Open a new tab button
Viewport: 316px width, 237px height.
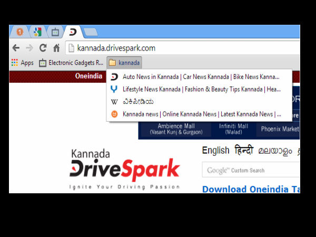coord(91,32)
